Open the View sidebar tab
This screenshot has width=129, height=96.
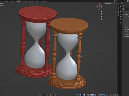pos(118,8)
